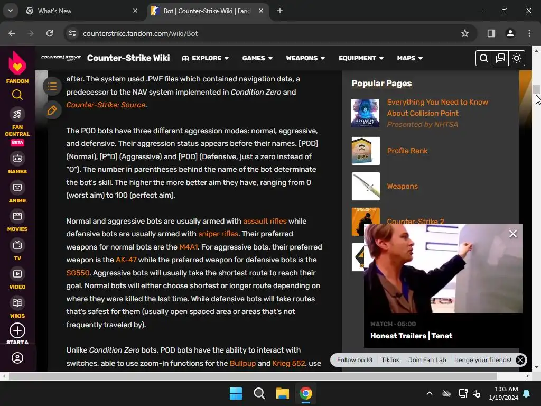Image resolution: width=541 pixels, height=406 pixels.
Task: Open the Krieg 552 article link
Action: pos(288,363)
